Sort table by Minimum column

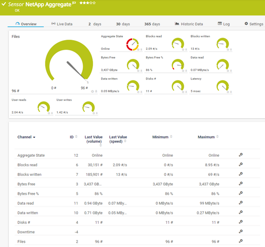tap(162, 137)
